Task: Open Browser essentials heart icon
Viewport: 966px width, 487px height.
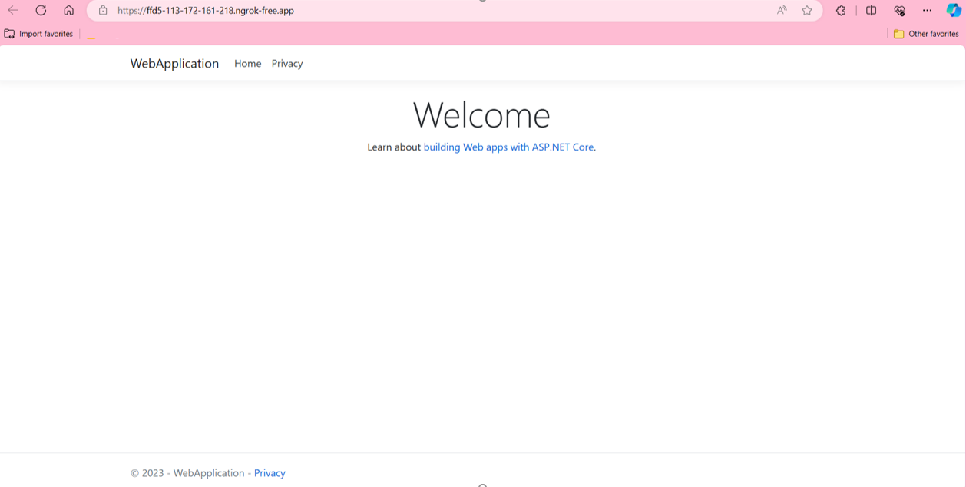Action: click(899, 11)
